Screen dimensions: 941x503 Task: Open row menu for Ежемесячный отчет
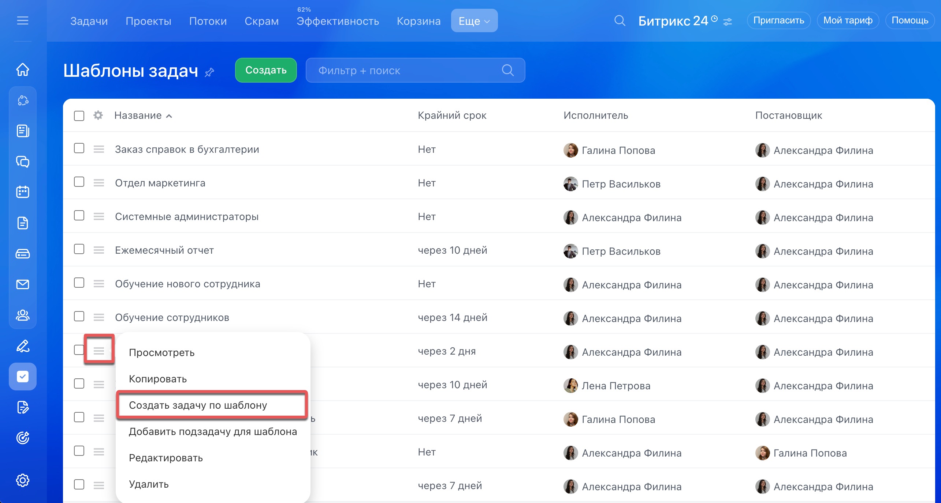[x=99, y=250]
